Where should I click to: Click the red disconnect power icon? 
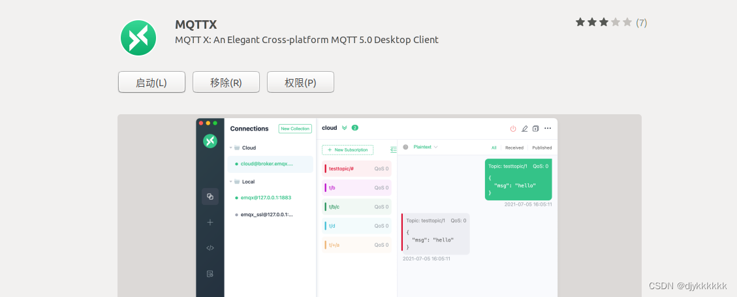click(x=513, y=129)
